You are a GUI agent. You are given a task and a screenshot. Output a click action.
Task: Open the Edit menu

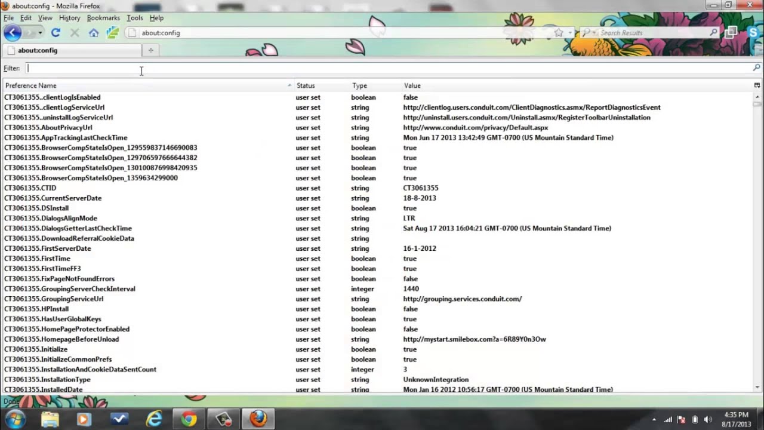point(26,18)
